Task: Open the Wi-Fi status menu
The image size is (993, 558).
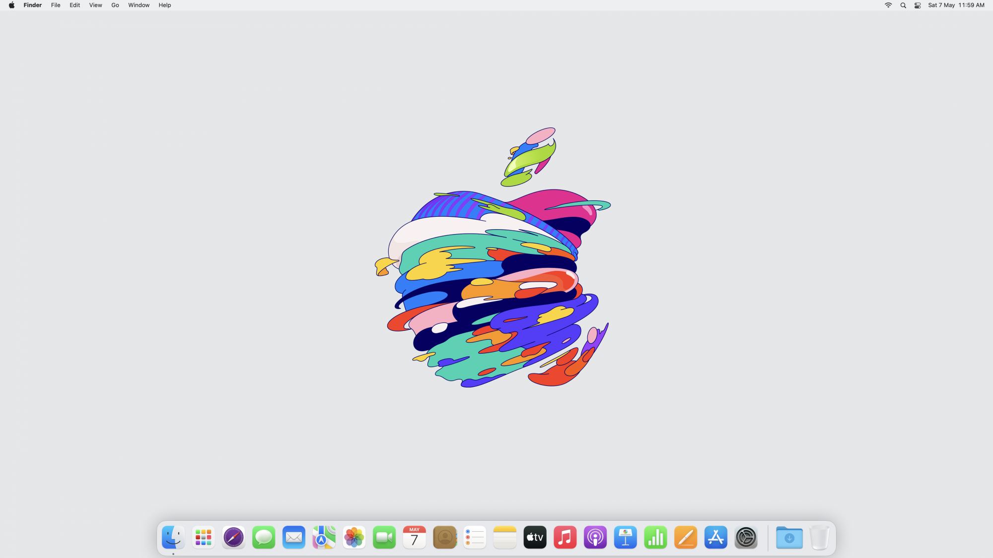Action: (888, 5)
